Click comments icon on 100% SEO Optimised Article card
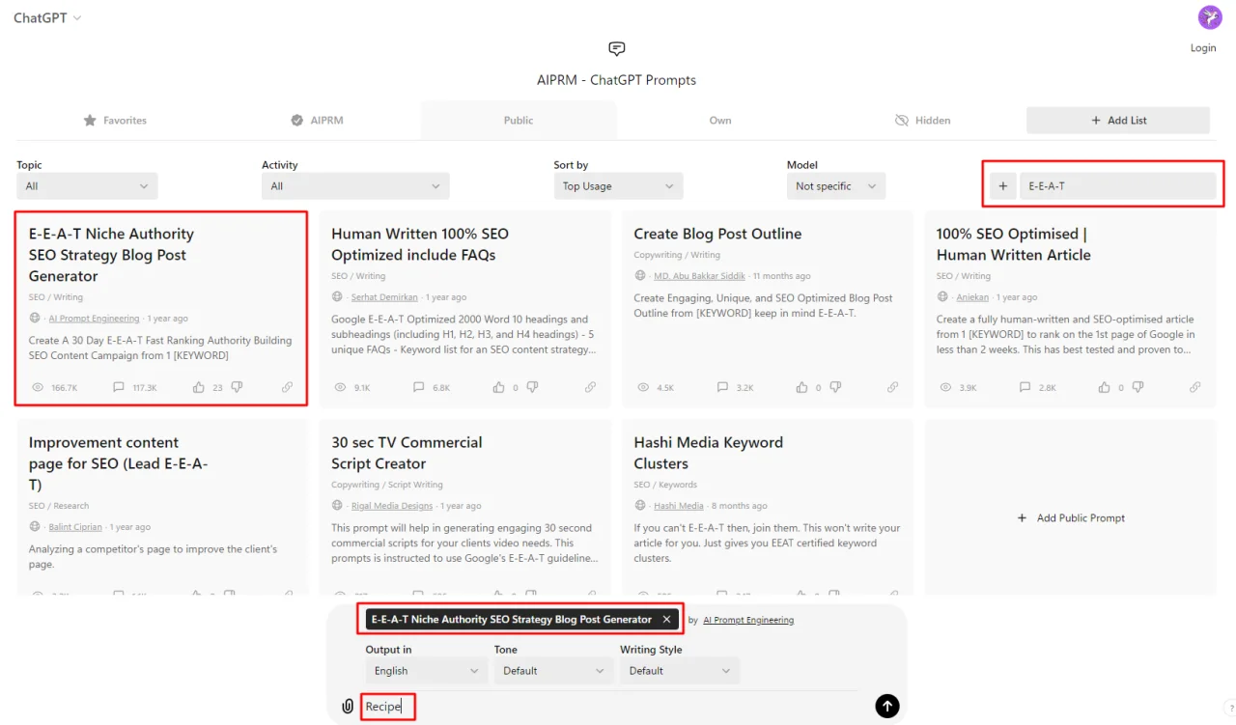The height and width of the screenshot is (725, 1236). [1025, 387]
